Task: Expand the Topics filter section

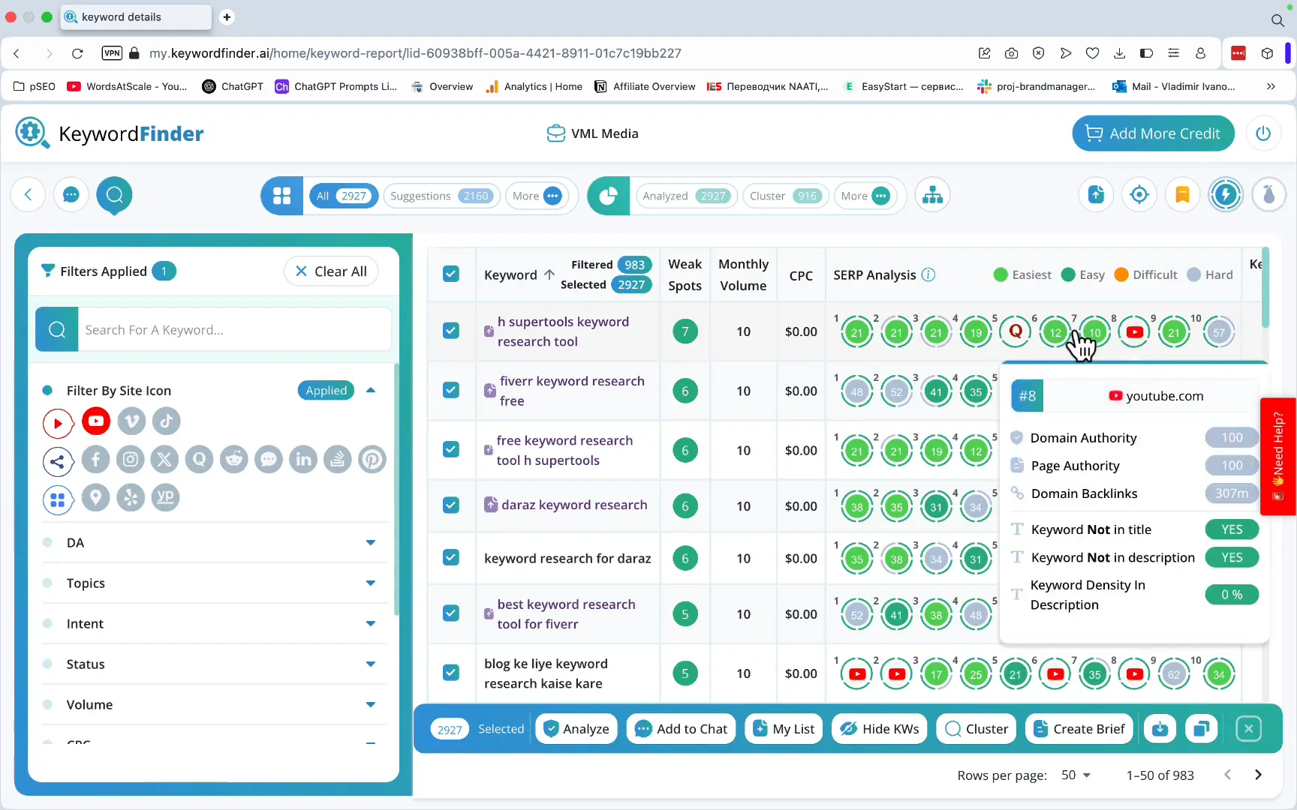Action: (215, 583)
